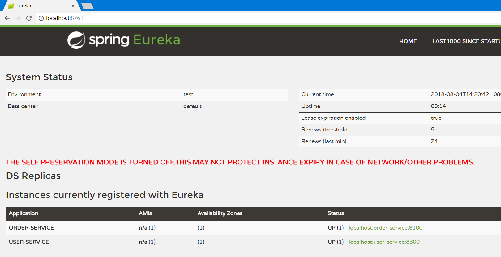Click the Availability Zones column header
This screenshot has height=257, width=501.
point(220,213)
